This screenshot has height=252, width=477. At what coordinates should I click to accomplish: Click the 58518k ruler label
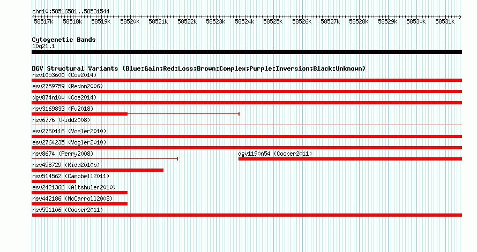(72, 21)
